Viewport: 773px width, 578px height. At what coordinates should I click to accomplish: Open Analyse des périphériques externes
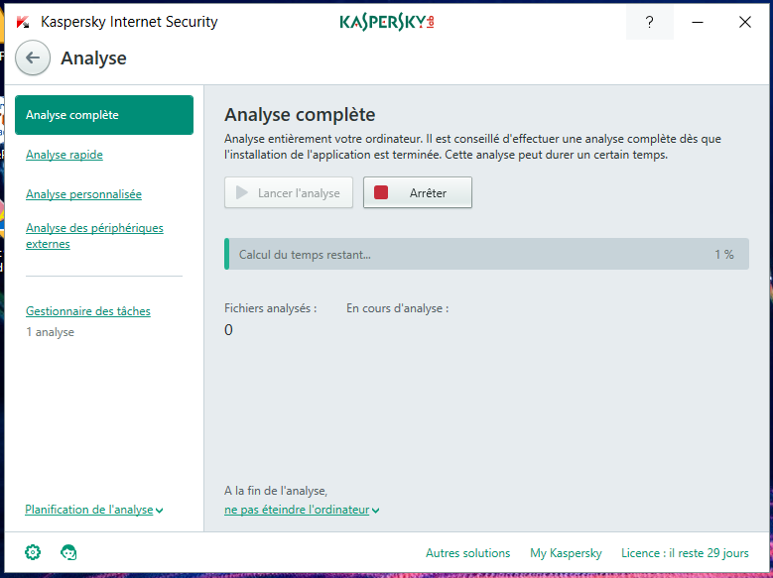point(94,236)
